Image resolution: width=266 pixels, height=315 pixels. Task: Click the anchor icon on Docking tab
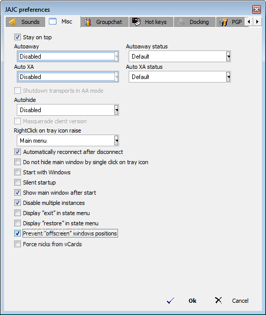181,22
